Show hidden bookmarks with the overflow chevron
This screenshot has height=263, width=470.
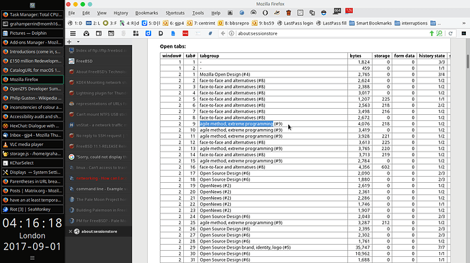tap(464, 23)
